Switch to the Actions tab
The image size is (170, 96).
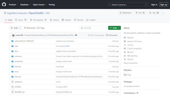pos(54,20)
